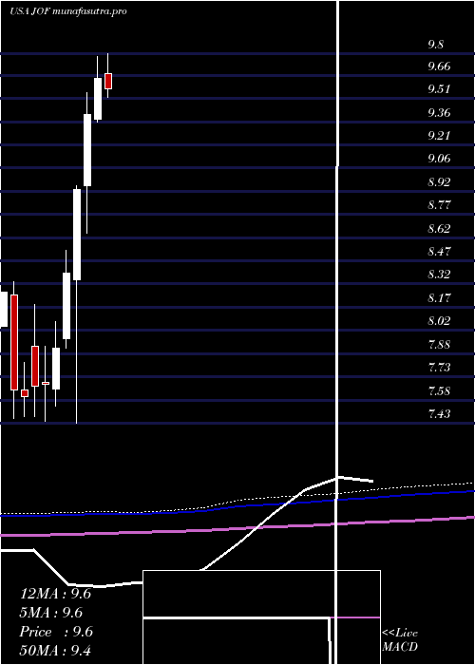The width and height of the screenshot is (475, 665).
Task: Click the '12MA : 9.6' readout
Action: click(55, 594)
